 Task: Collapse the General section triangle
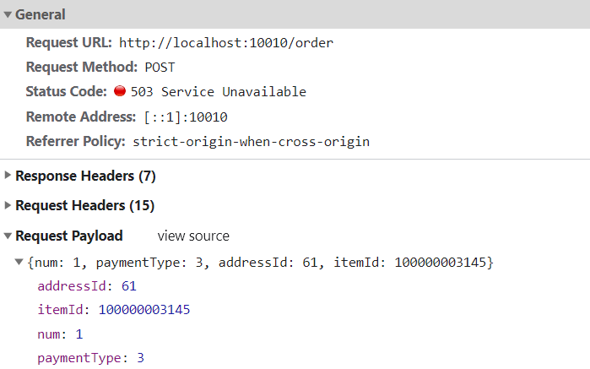pos(8,15)
